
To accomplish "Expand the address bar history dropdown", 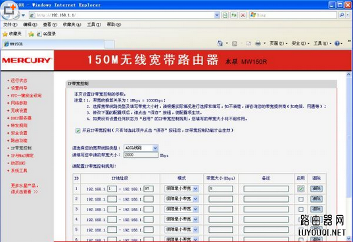I will point(217,15).
